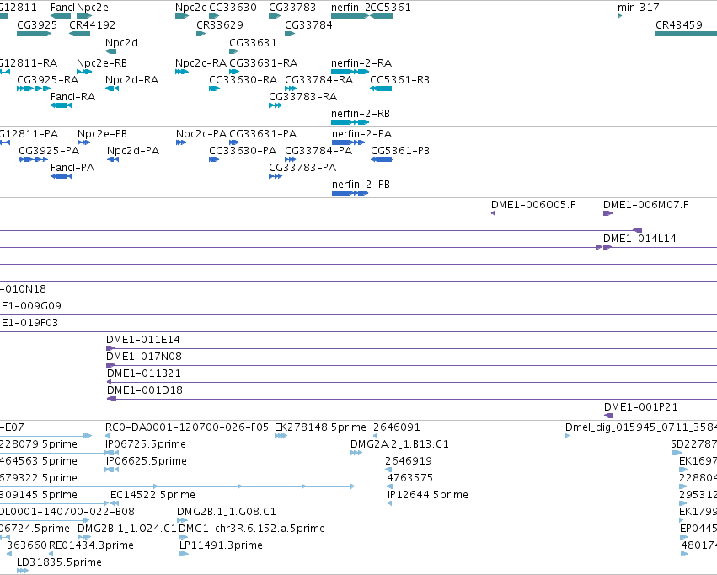The image size is (717, 575).
Task: Select the Npc2c gene feature
Action: click(182, 16)
